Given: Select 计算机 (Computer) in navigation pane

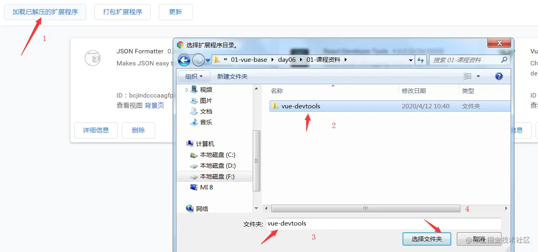Looking at the screenshot, I should tap(205, 144).
